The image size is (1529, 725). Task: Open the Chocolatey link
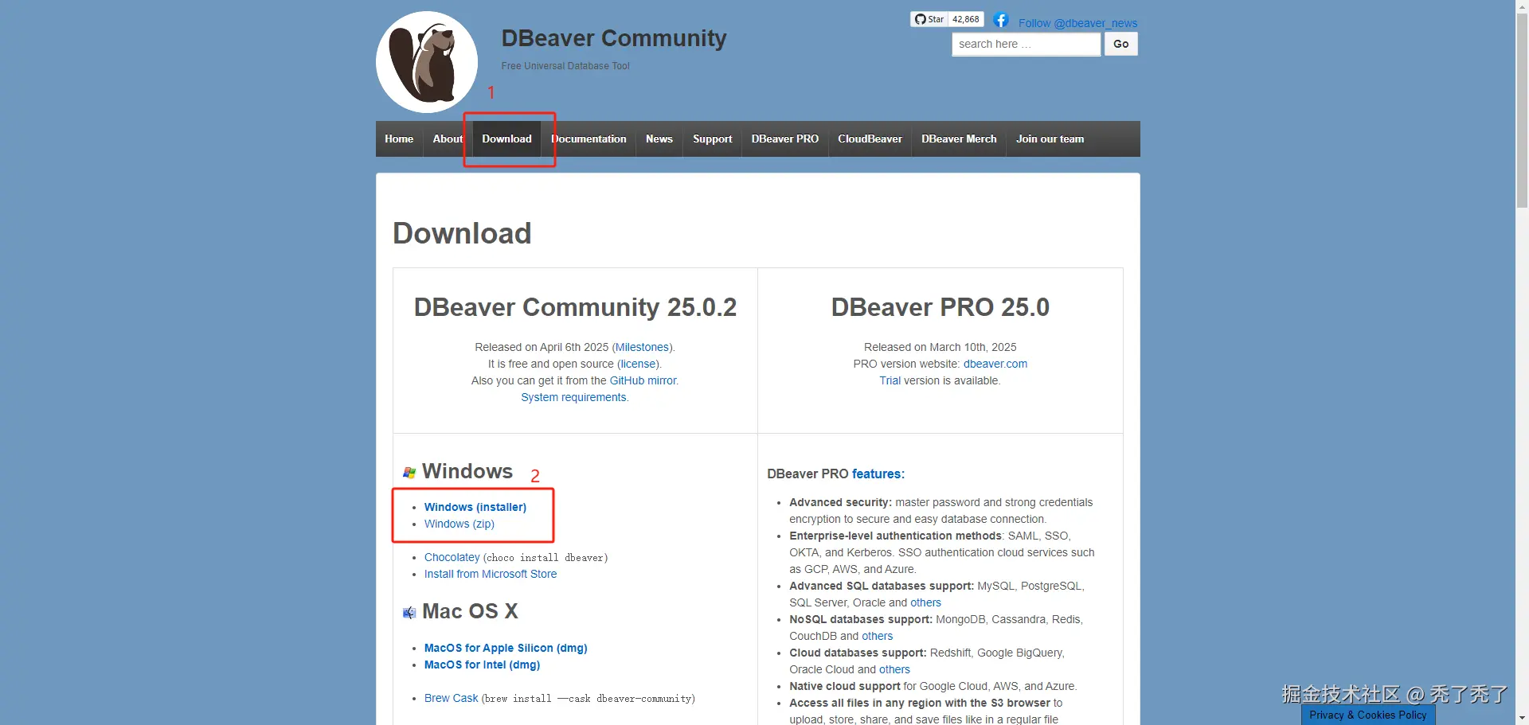(452, 557)
